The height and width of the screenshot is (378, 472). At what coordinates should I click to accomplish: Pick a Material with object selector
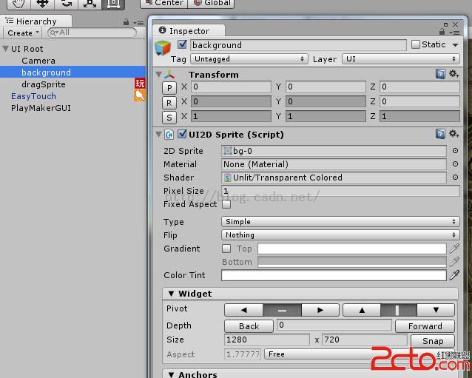[455, 163]
